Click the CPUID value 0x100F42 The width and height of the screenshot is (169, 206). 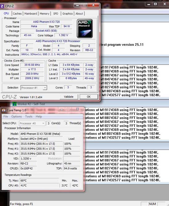(28, 169)
